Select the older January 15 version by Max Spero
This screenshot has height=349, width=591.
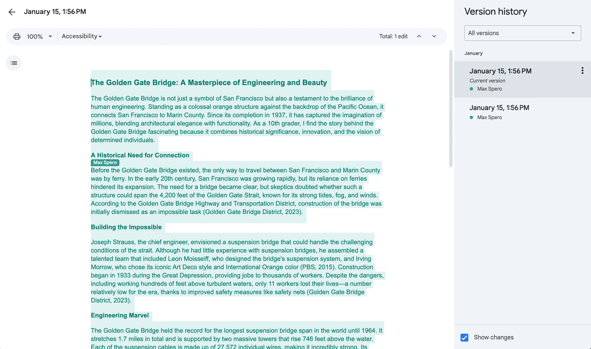coord(499,107)
